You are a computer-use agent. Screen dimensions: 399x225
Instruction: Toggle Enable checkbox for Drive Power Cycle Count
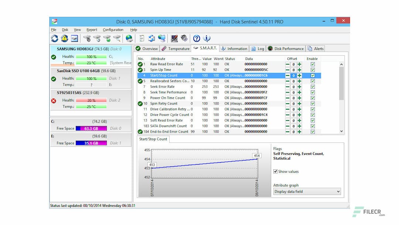pos(313,115)
